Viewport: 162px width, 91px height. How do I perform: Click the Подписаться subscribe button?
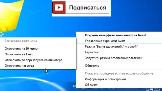(81, 8)
